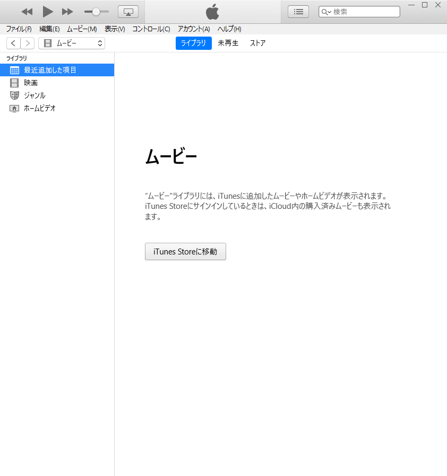Click the film strip icon in the media picker
447x476 pixels.
pyautogui.click(x=48, y=43)
